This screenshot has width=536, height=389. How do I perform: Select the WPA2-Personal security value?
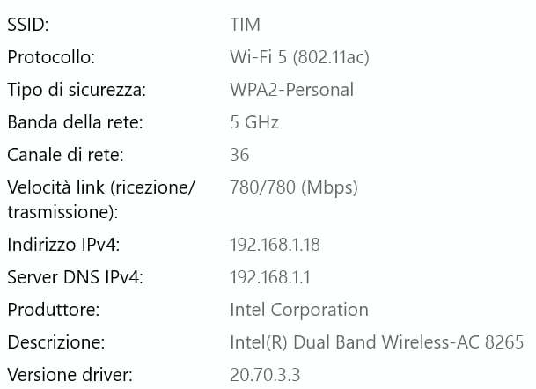pyautogui.click(x=291, y=90)
